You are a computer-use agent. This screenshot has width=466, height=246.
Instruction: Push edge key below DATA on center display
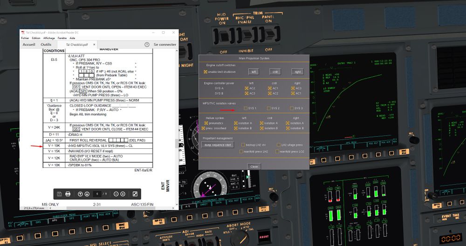(219, 214)
